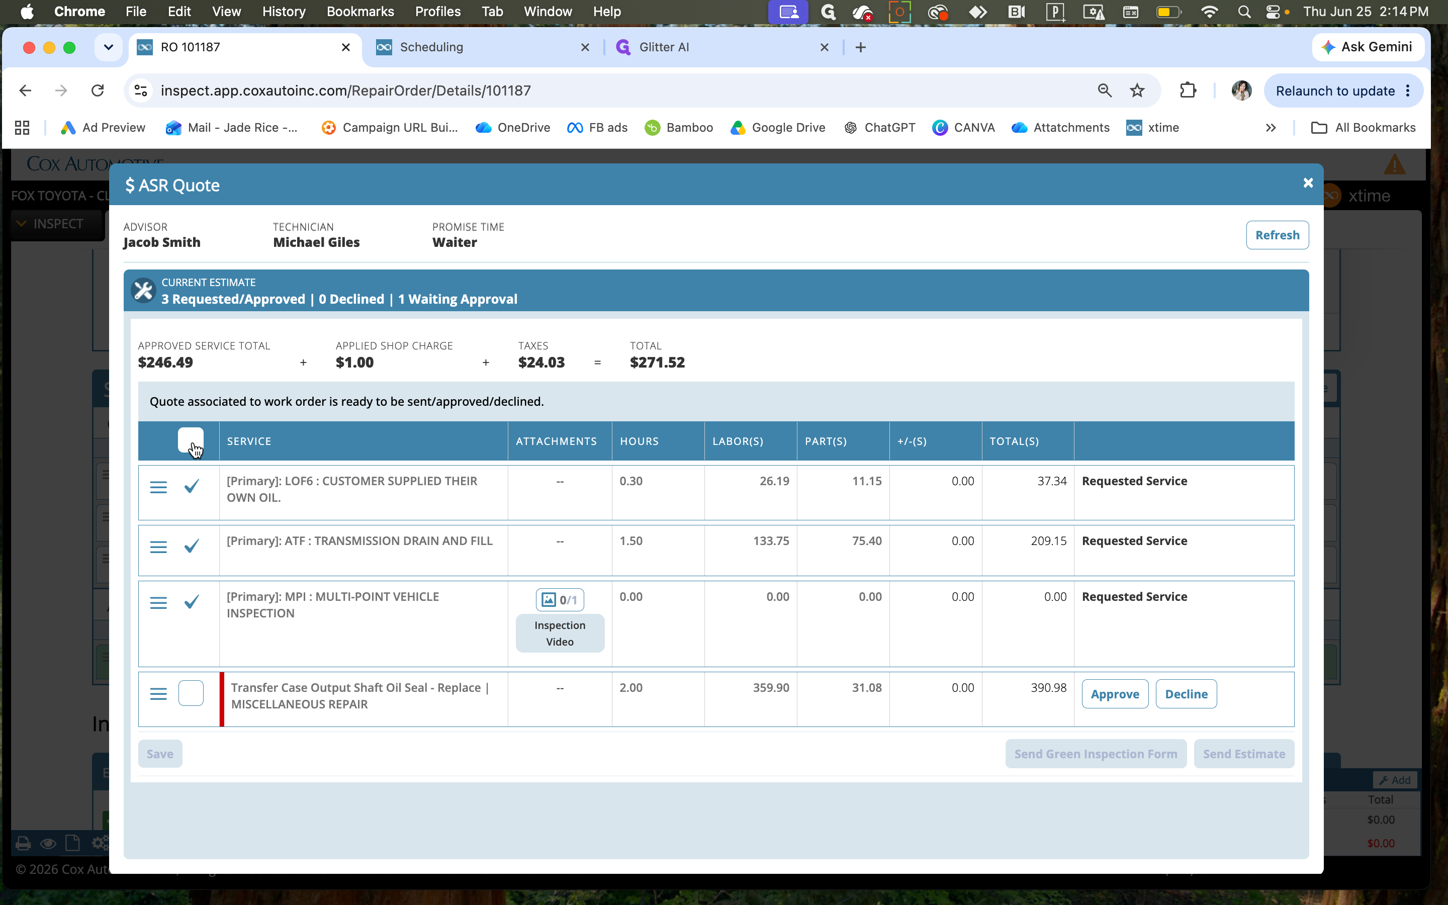Expand the INSPECT menu chevron
The image size is (1448, 905).
22,223
